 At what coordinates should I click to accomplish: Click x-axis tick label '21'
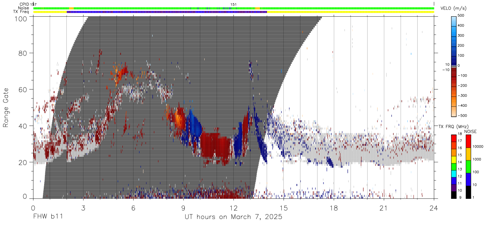click(x=383, y=208)
